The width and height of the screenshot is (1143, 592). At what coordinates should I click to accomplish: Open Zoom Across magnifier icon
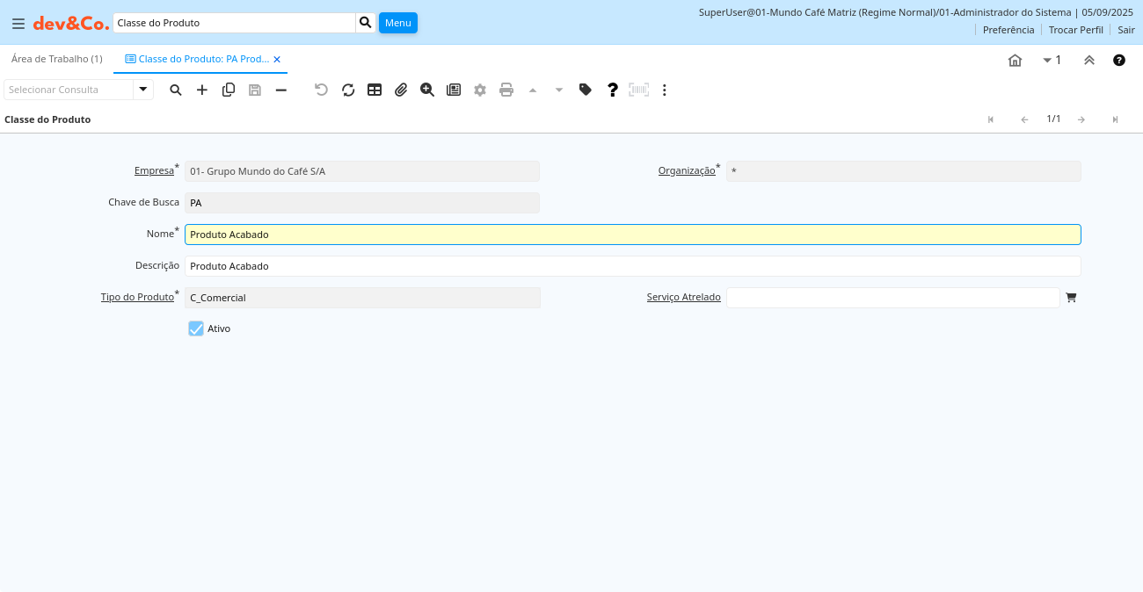(427, 90)
